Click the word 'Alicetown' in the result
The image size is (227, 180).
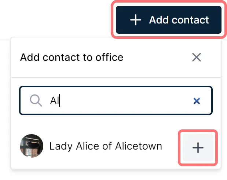coord(139,146)
